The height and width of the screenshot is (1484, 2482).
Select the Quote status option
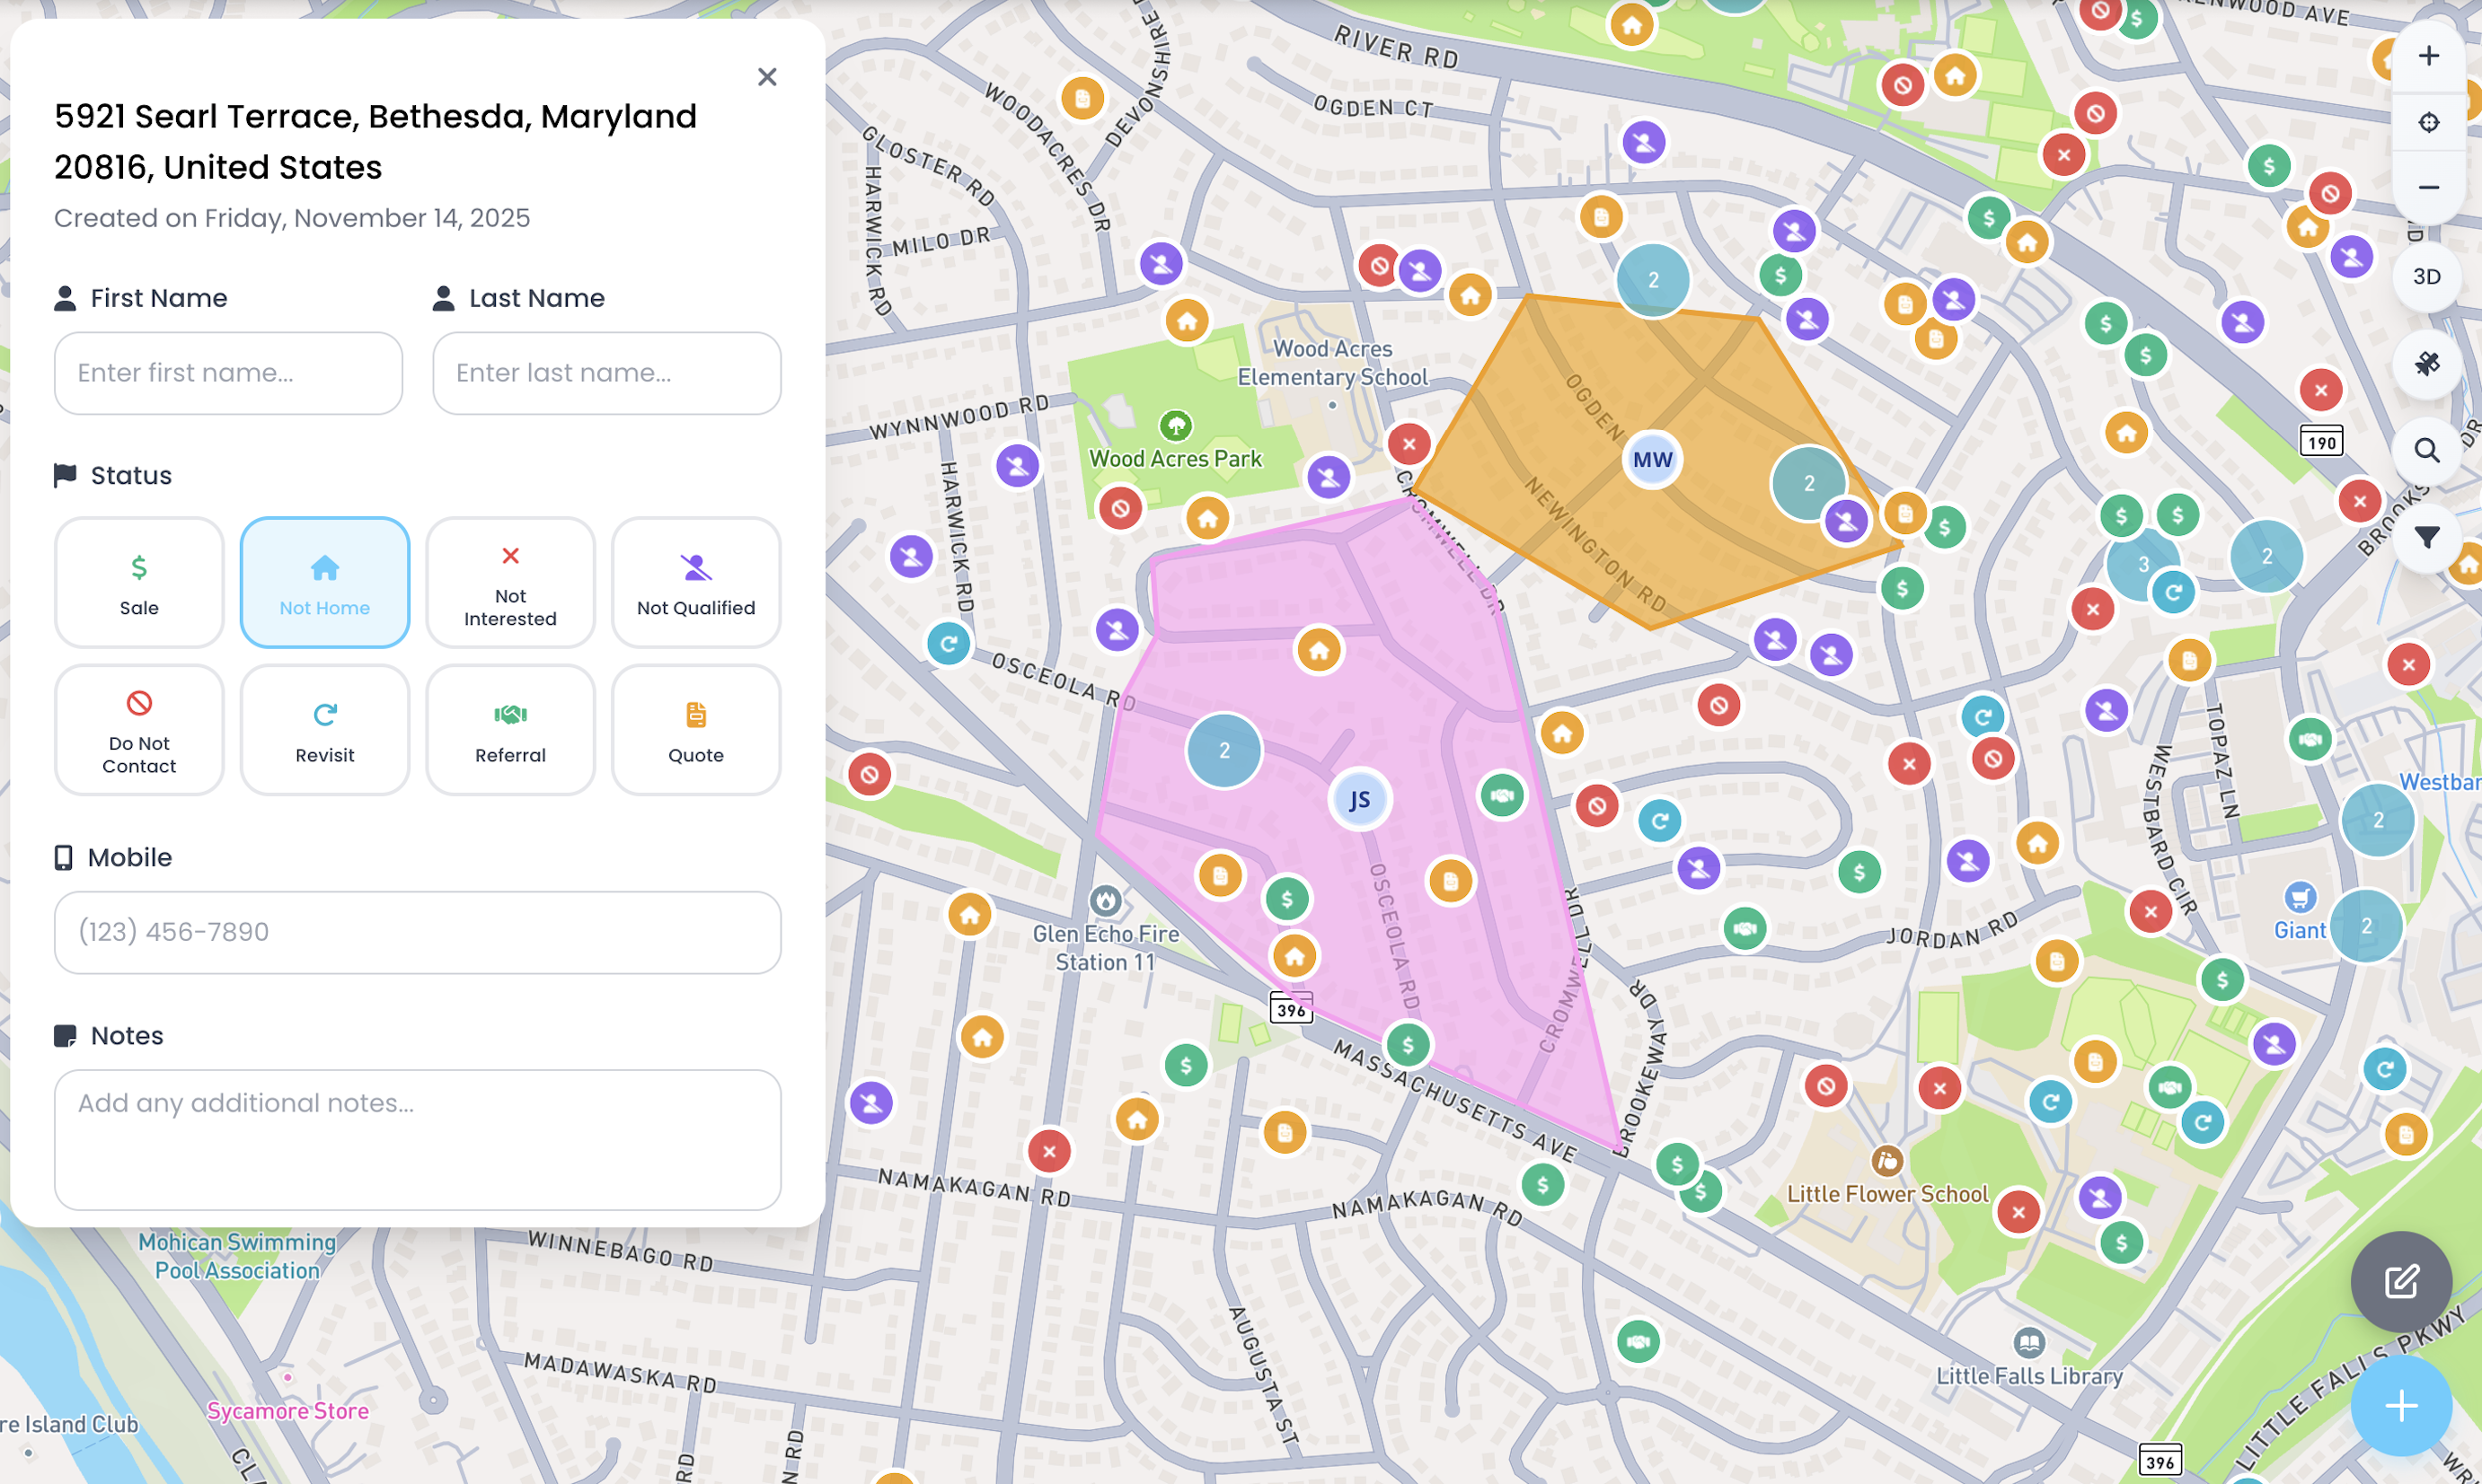(696, 730)
